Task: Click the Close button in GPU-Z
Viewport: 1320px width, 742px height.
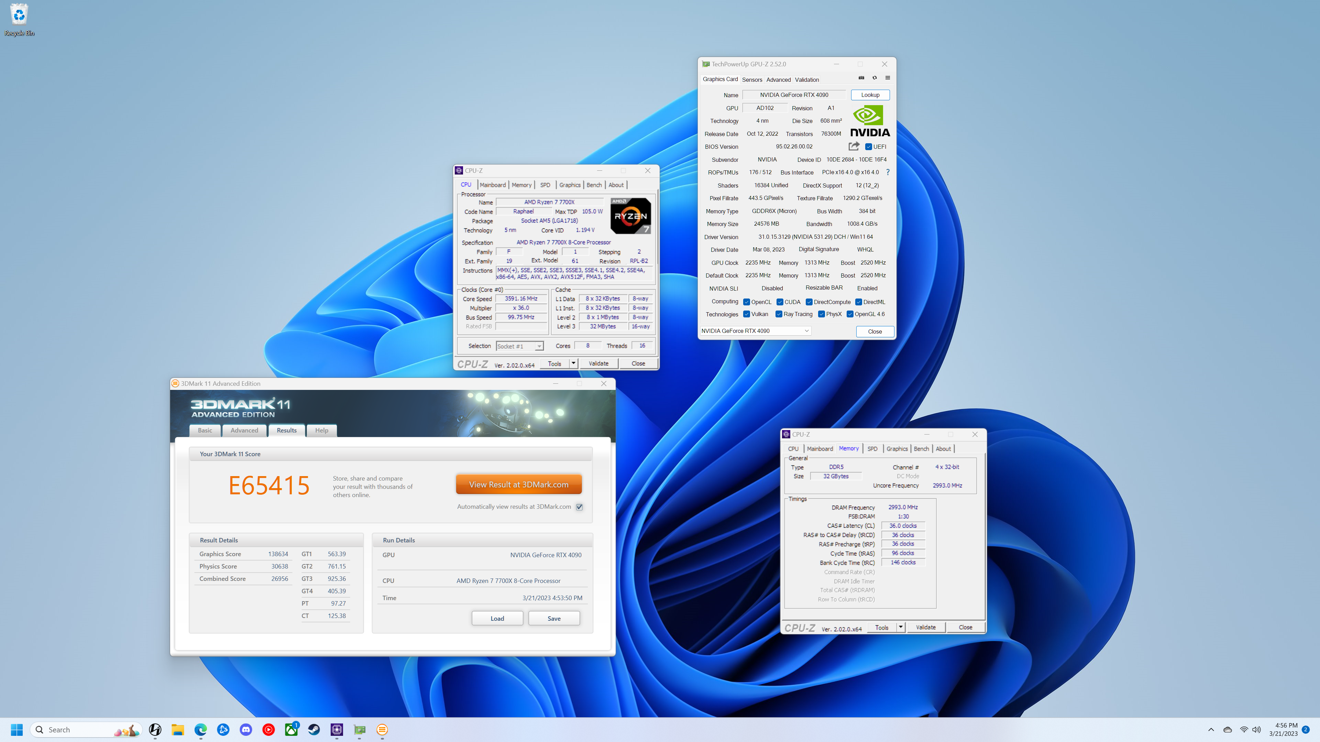Action: tap(875, 331)
